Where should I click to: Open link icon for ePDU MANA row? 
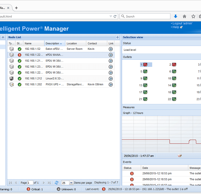coord(111,55)
